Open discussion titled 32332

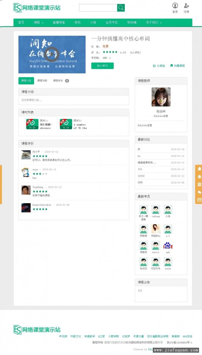tap(141, 176)
